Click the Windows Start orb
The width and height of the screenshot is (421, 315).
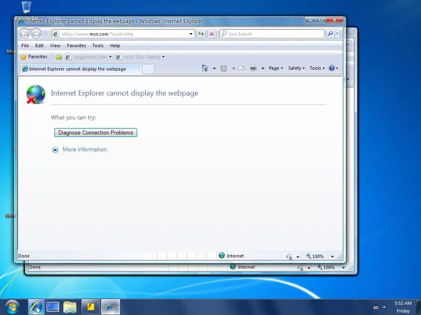[12, 307]
